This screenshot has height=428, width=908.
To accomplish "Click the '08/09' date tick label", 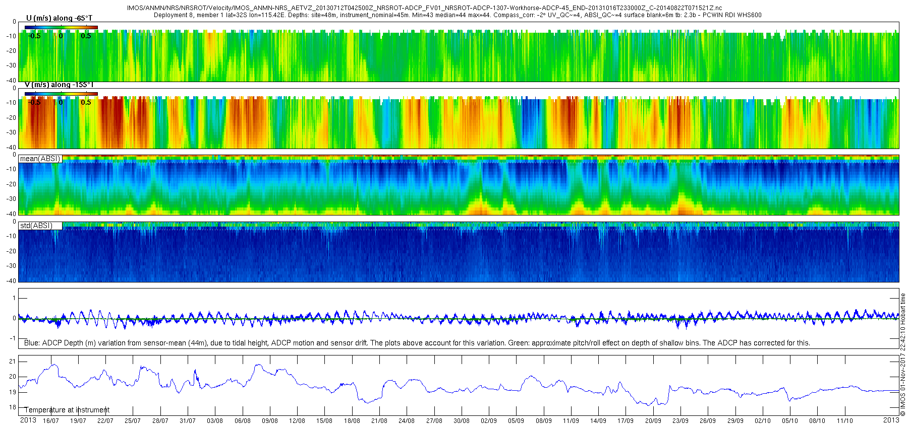I will [x=543, y=421].
